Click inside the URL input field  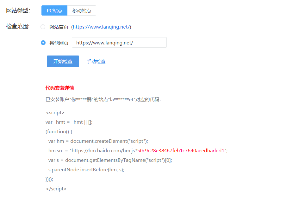coord(119,42)
